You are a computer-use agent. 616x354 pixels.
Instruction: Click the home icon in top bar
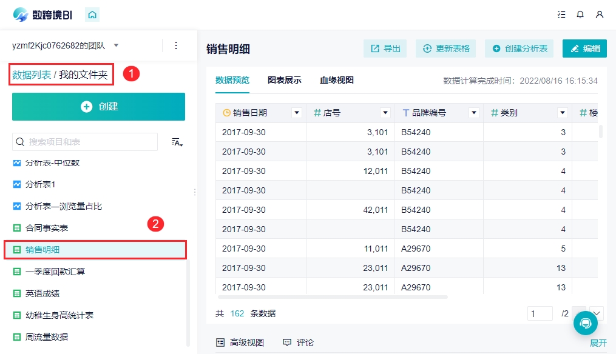point(92,15)
